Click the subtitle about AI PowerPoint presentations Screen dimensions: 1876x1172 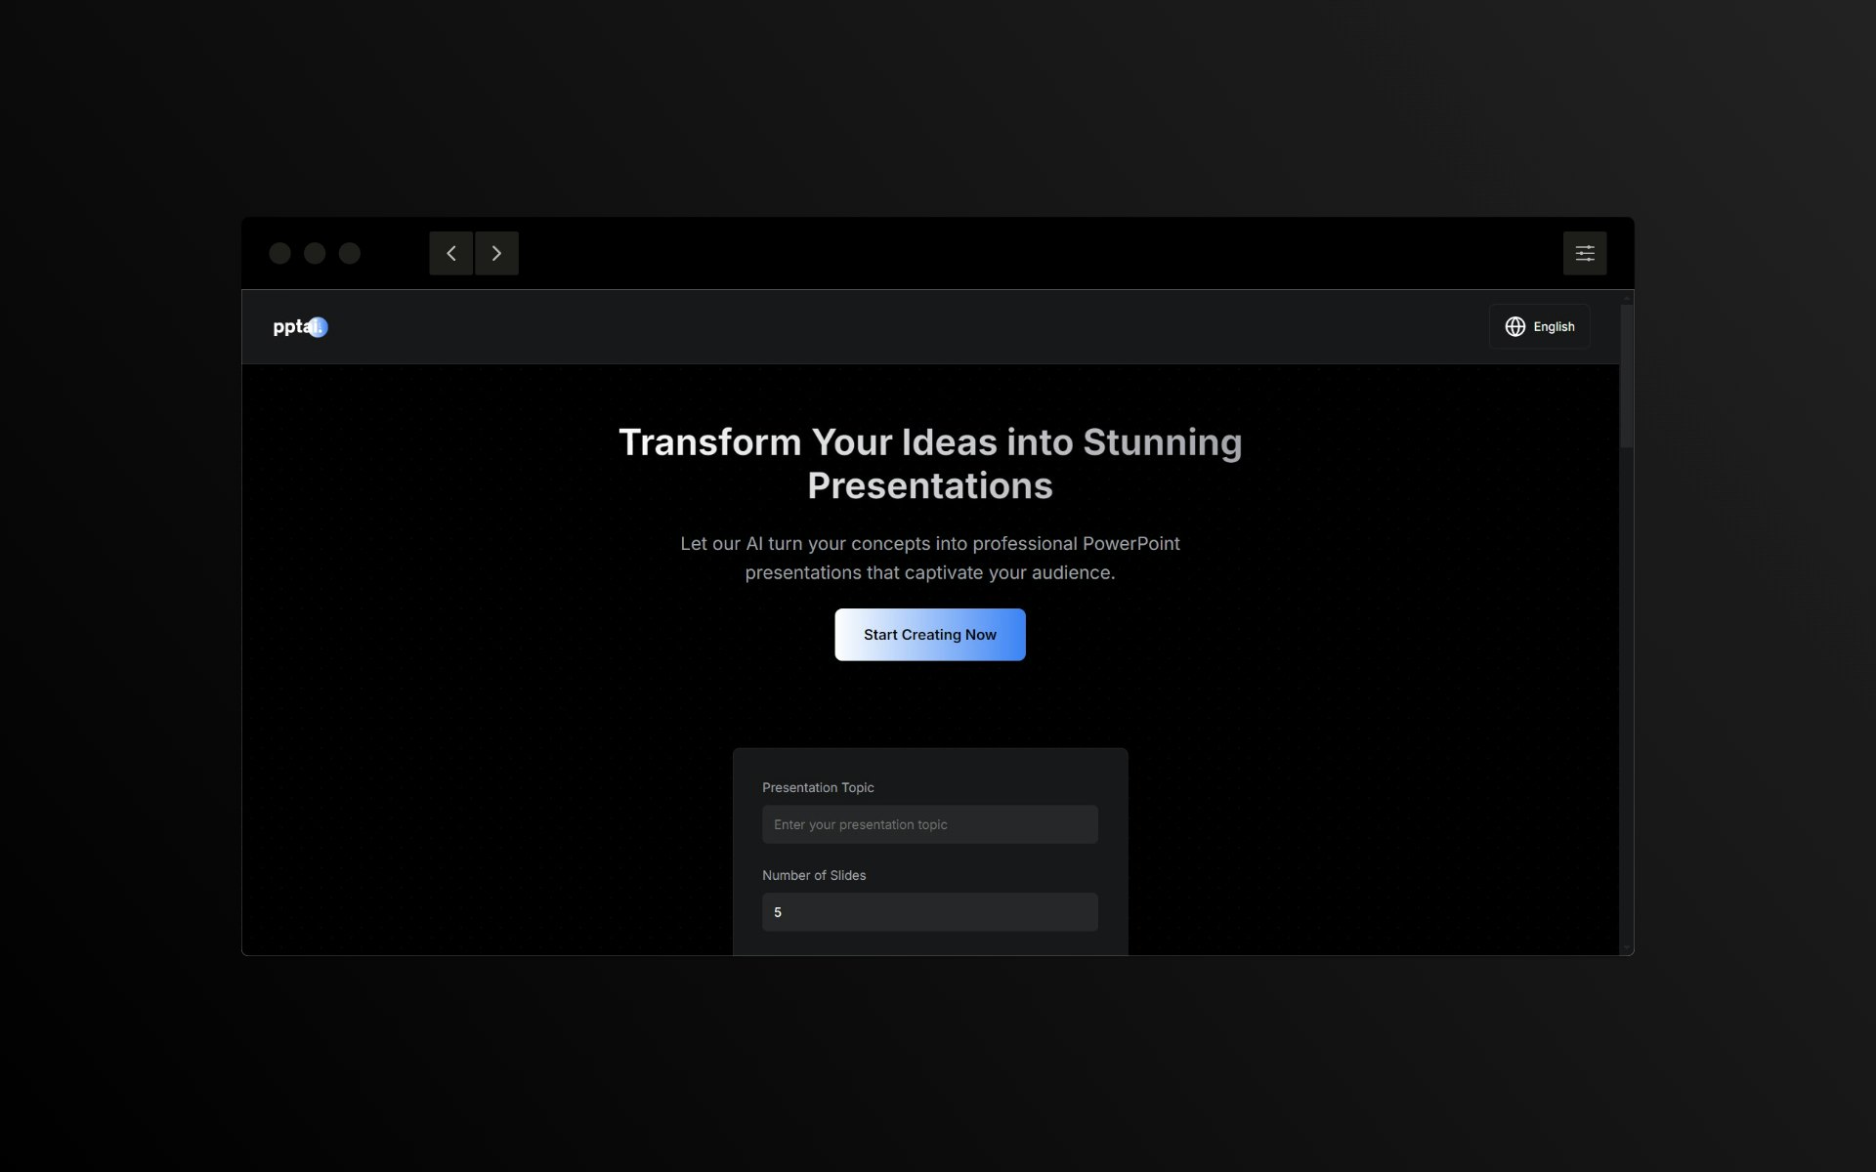(929, 558)
